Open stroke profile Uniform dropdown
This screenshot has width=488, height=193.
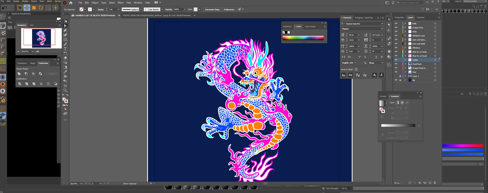coord(141,9)
